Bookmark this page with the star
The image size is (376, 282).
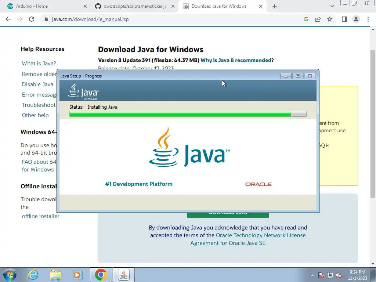pos(330,19)
